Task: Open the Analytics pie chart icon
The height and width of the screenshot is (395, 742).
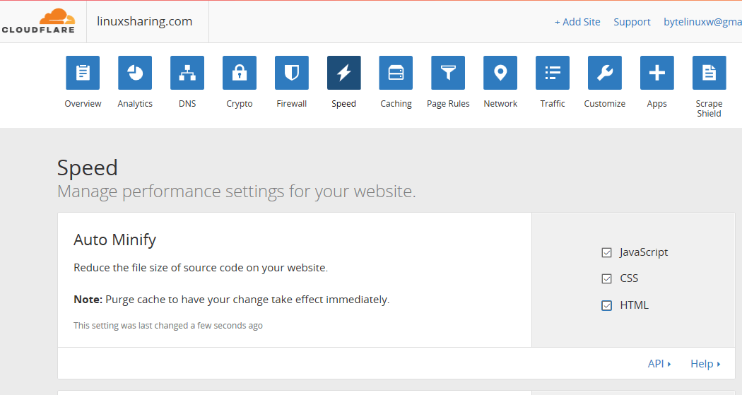Action: (135, 73)
